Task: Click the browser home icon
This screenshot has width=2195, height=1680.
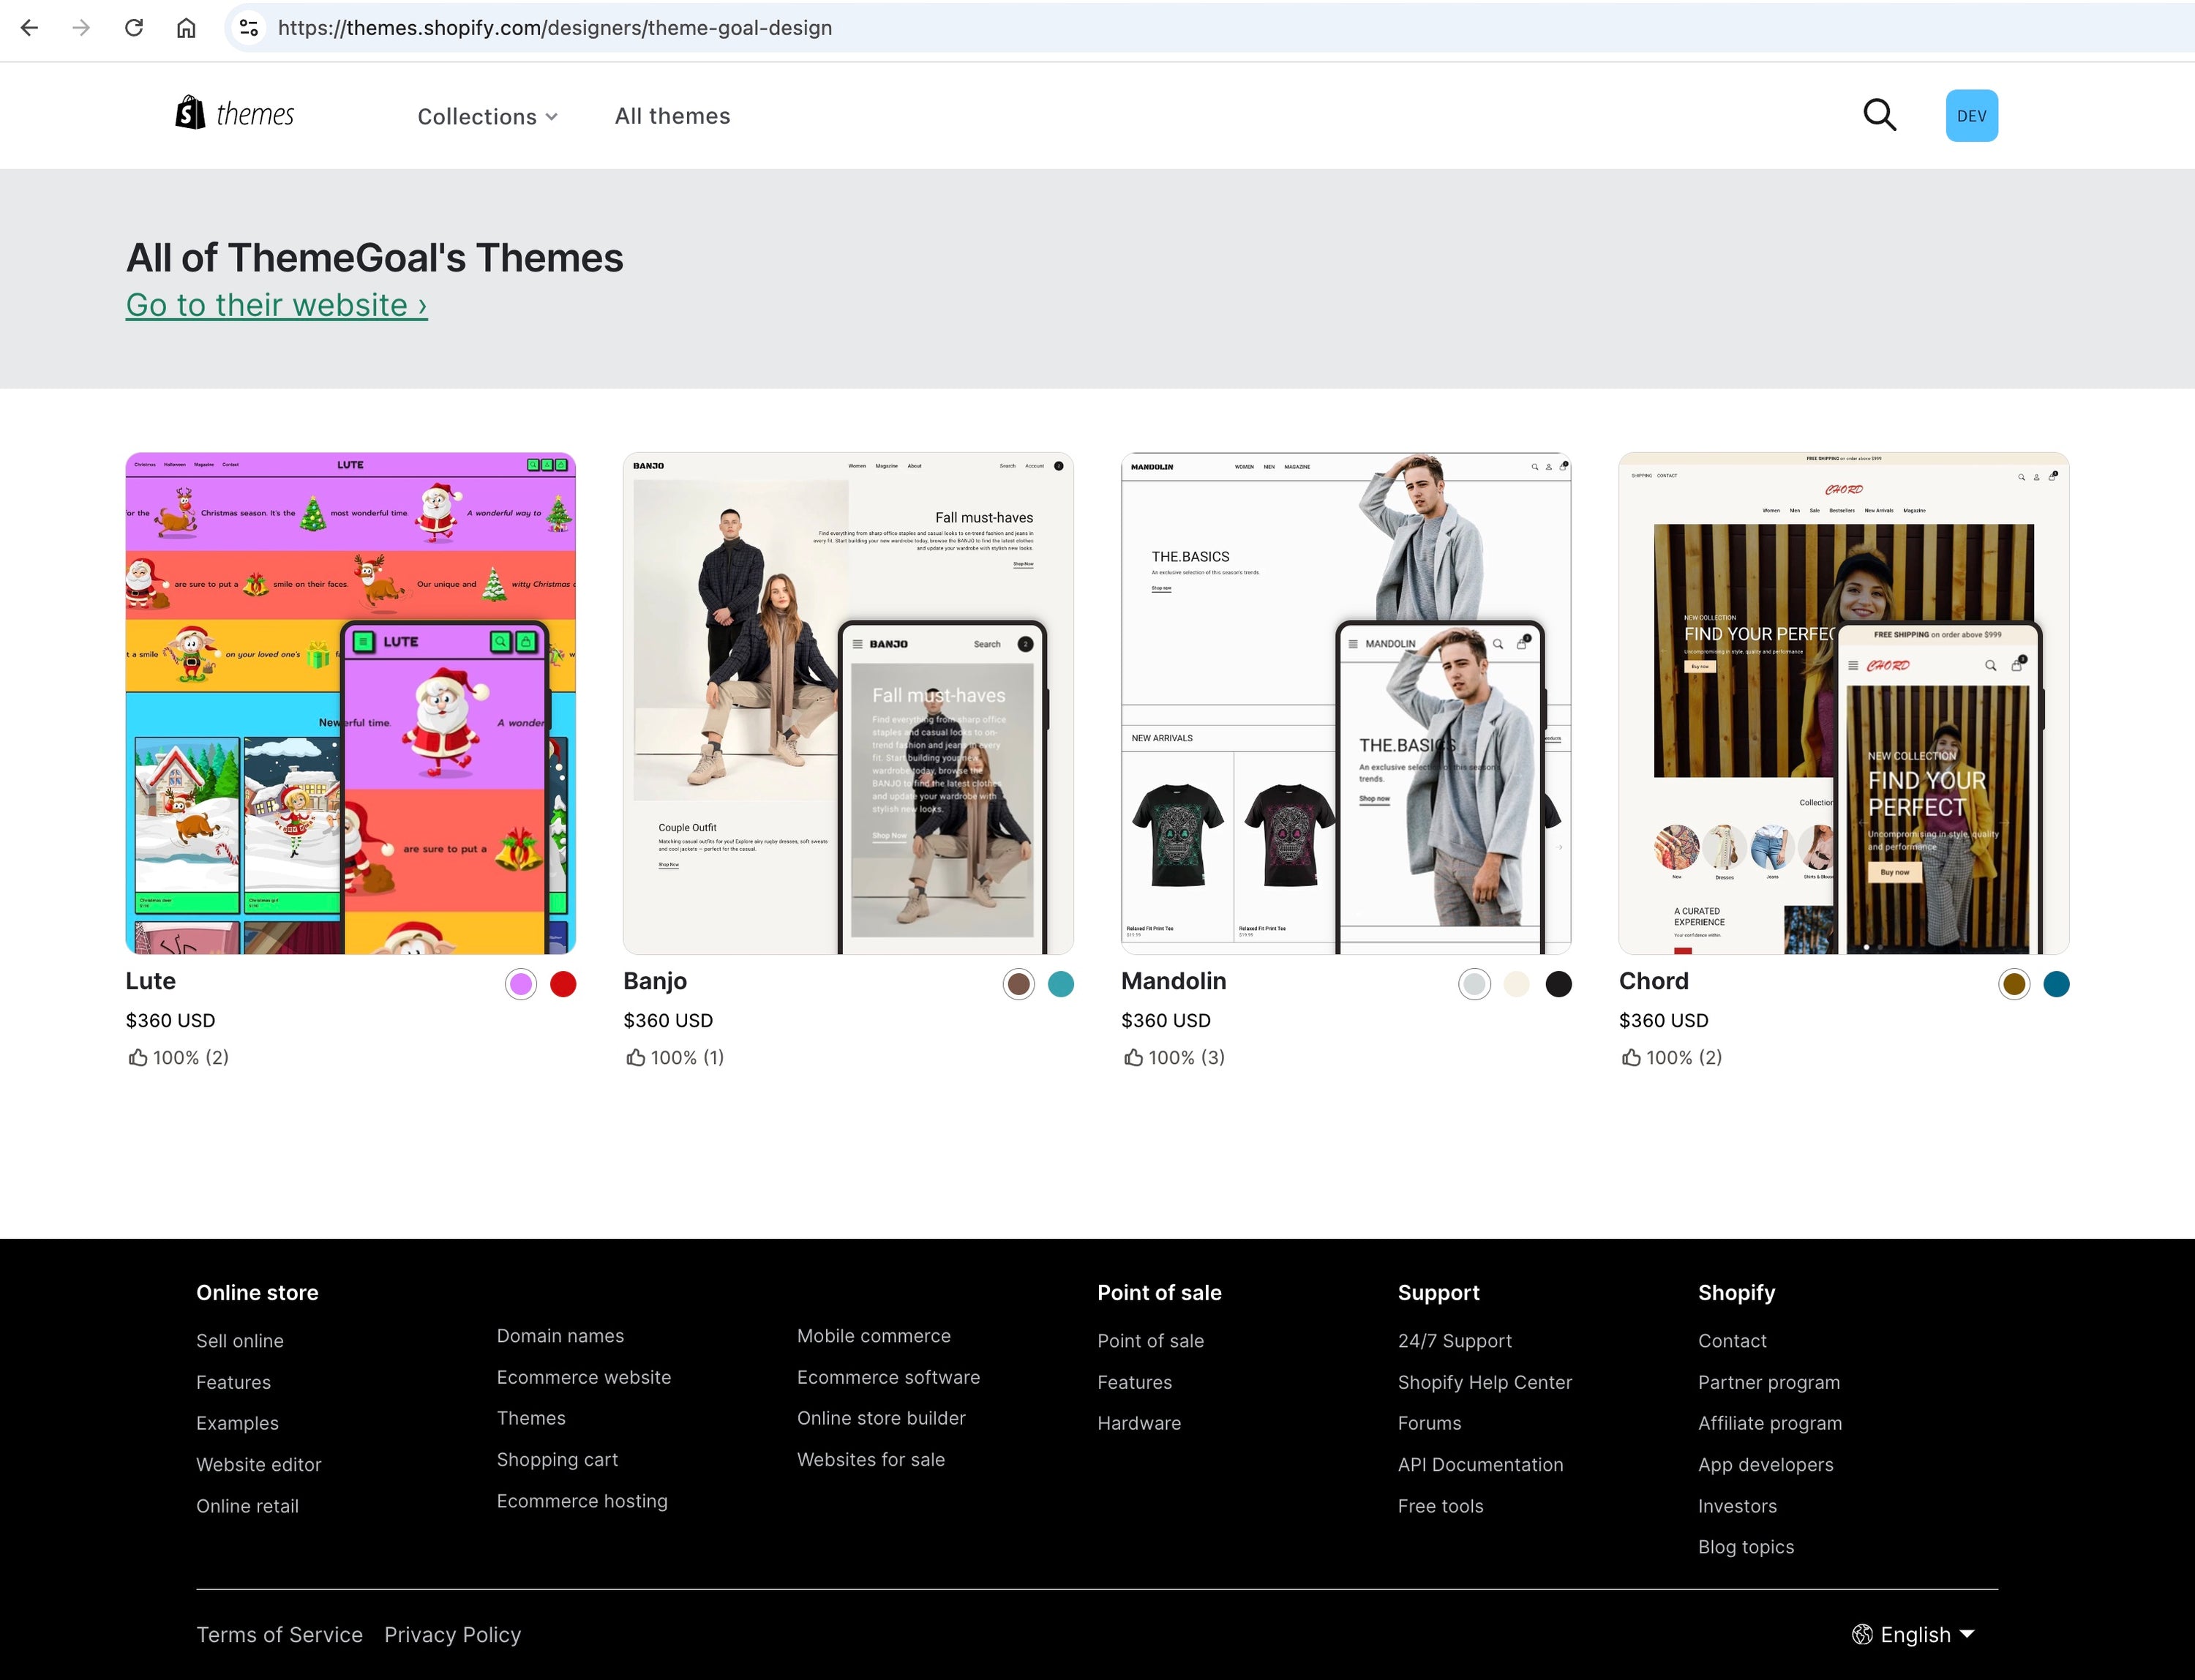Action: point(186,27)
